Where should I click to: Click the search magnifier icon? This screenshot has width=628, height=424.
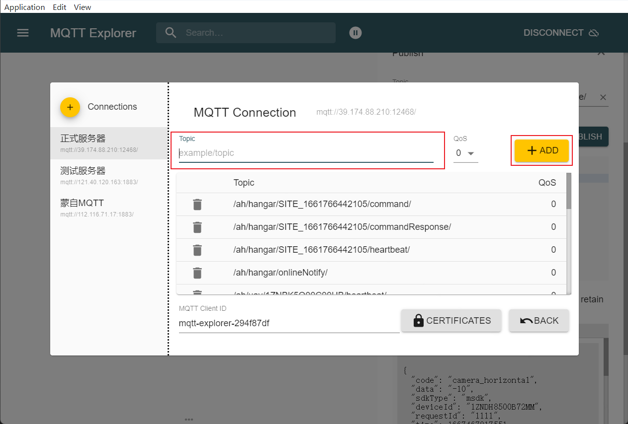(171, 33)
